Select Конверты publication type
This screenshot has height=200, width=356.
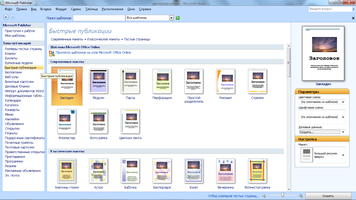pyautogui.click(x=12, y=110)
